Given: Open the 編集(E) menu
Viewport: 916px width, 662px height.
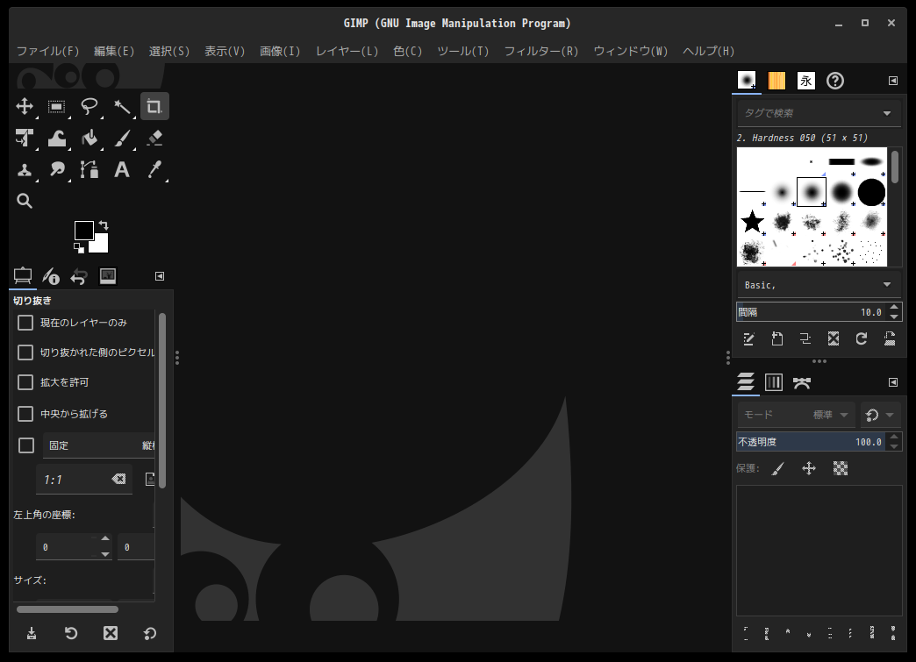Looking at the screenshot, I should point(114,52).
